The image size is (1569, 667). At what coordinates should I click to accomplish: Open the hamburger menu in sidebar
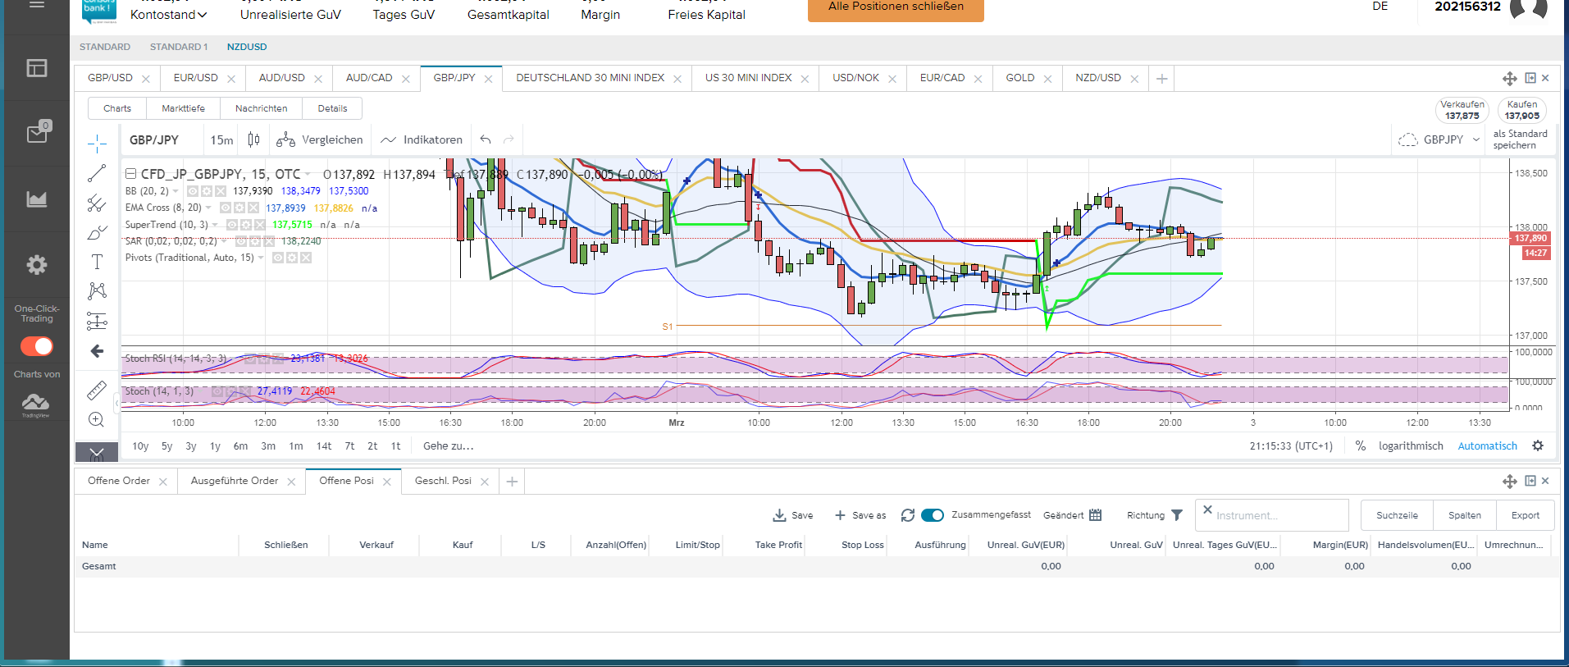pos(36,5)
